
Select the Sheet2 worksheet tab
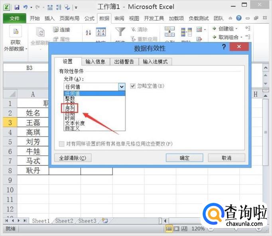click(x=64, y=221)
